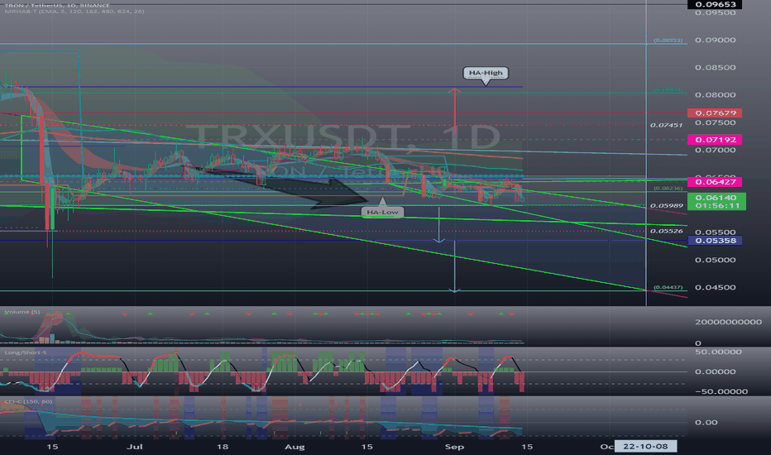The width and height of the screenshot is (771, 455).
Task: Click the TRON / TetherUS chart title
Action: pyautogui.click(x=57, y=5)
